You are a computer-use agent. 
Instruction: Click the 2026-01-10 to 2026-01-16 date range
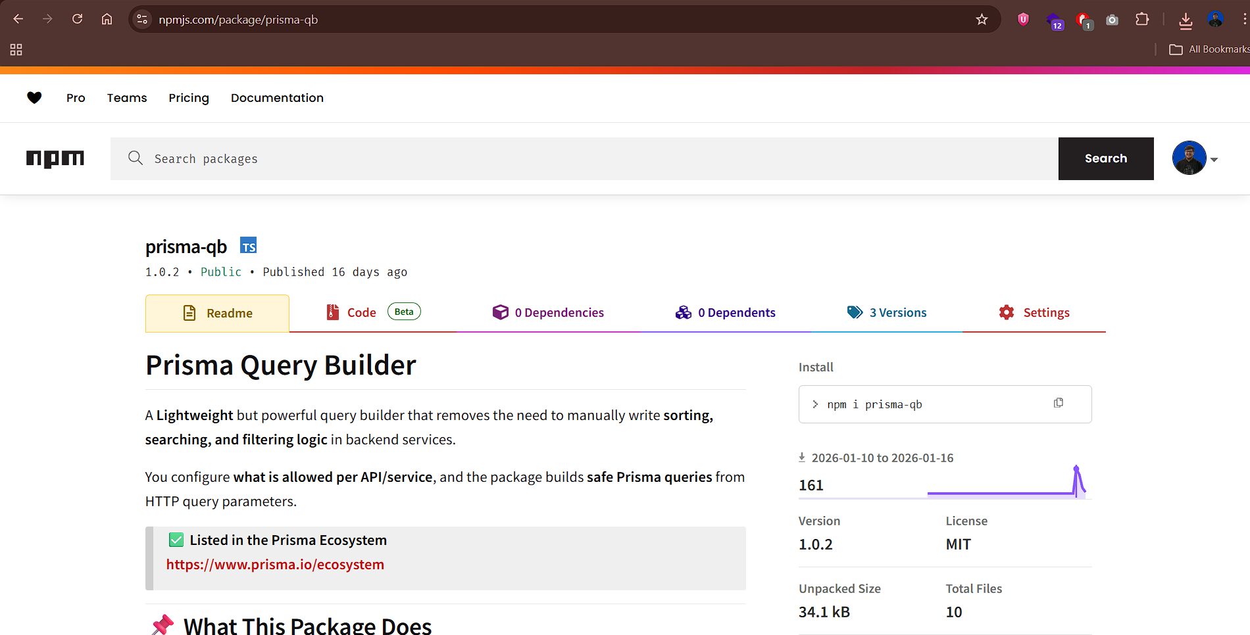point(882,458)
